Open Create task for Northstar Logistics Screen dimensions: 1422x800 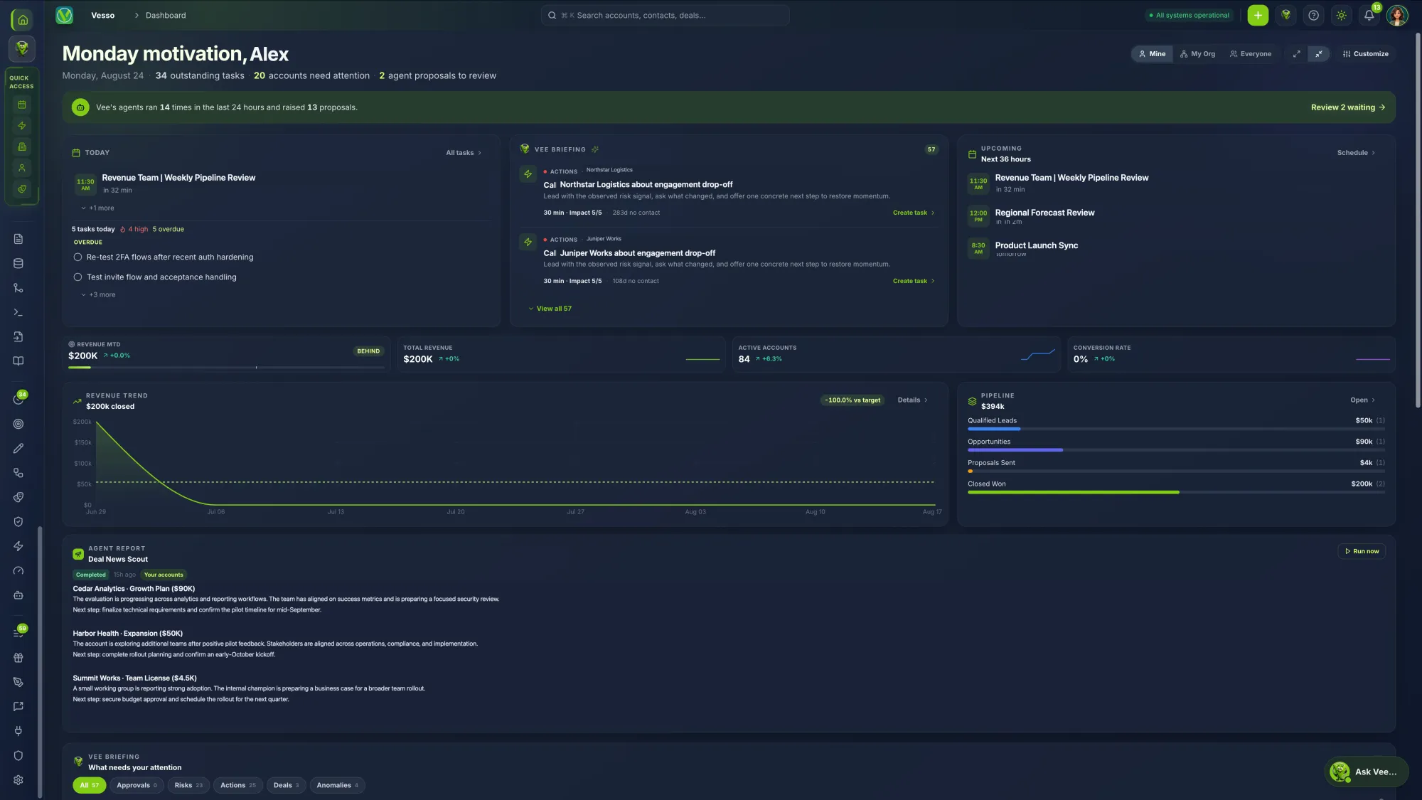pyautogui.click(x=914, y=213)
